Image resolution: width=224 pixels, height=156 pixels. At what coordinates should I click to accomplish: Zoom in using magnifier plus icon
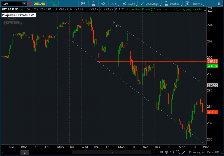pyautogui.click(x=172, y=152)
